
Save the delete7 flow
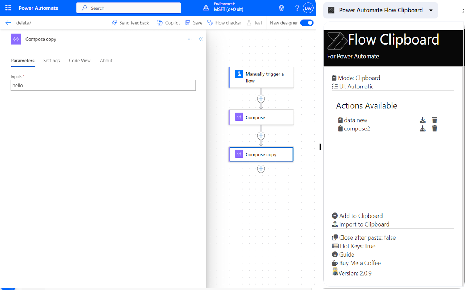tap(194, 22)
